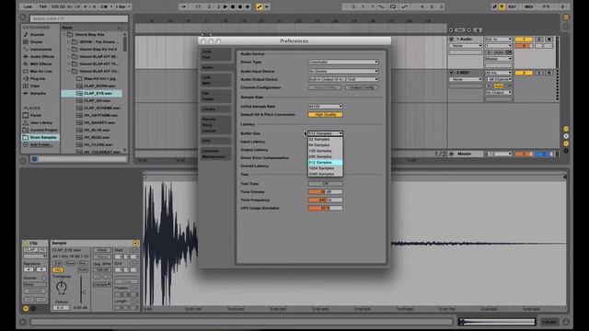589x331 pixels.
Task: Toggle the MIDI map mode switch
Action: click(528, 6)
